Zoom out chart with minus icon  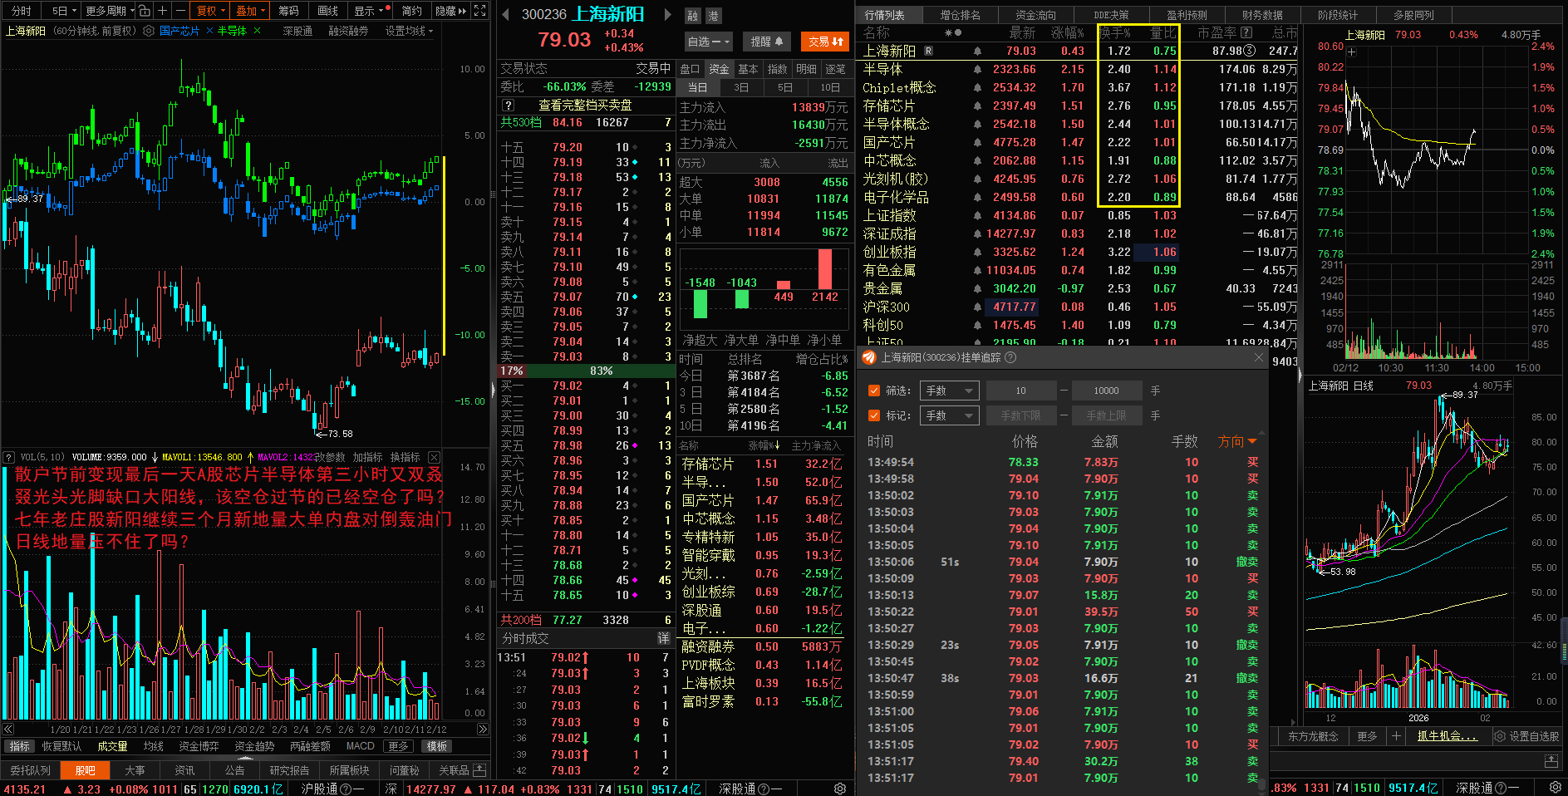179,11
